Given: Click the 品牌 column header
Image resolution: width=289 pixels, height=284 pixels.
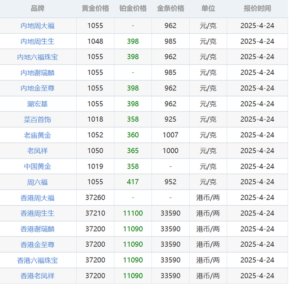Looking at the screenshot, I should pos(37,8).
